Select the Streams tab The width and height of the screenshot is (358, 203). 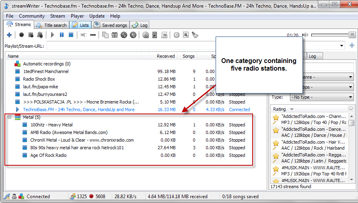coord(19,24)
